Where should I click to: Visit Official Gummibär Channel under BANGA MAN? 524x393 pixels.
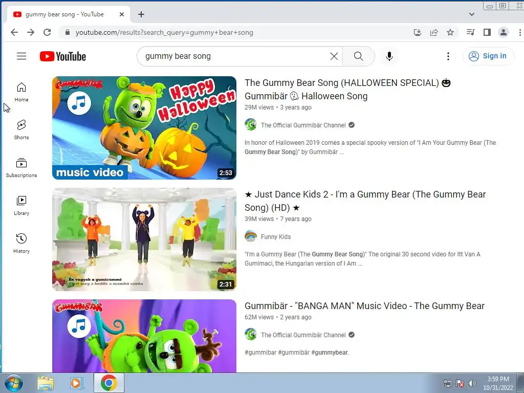(x=303, y=335)
